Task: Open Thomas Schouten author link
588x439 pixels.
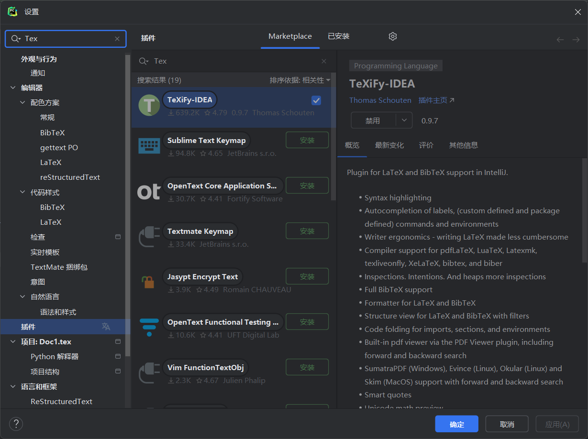Action: [x=380, y=100]
